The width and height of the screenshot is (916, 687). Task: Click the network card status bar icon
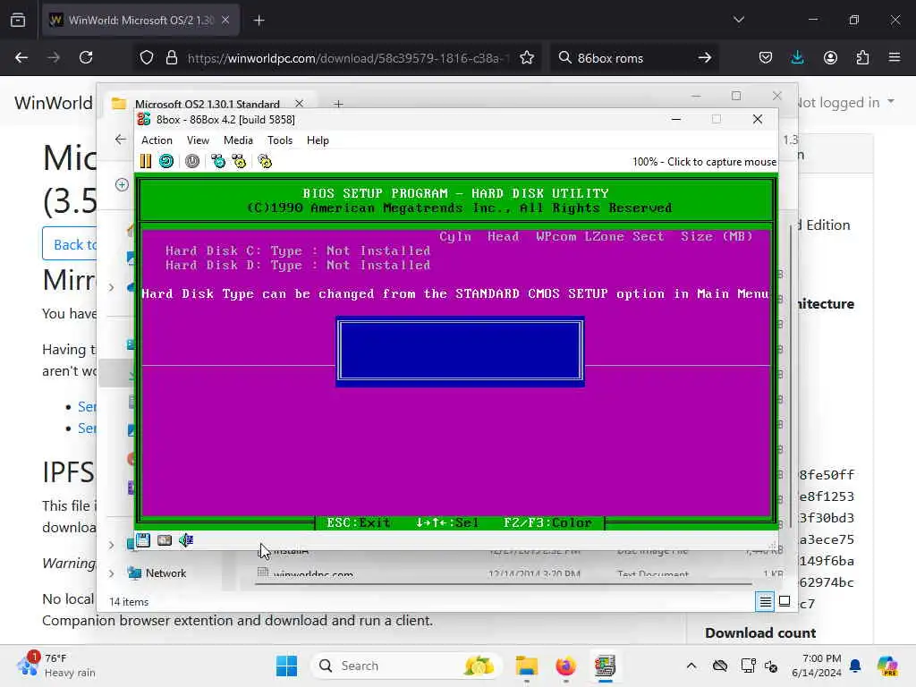pos(165,539)
